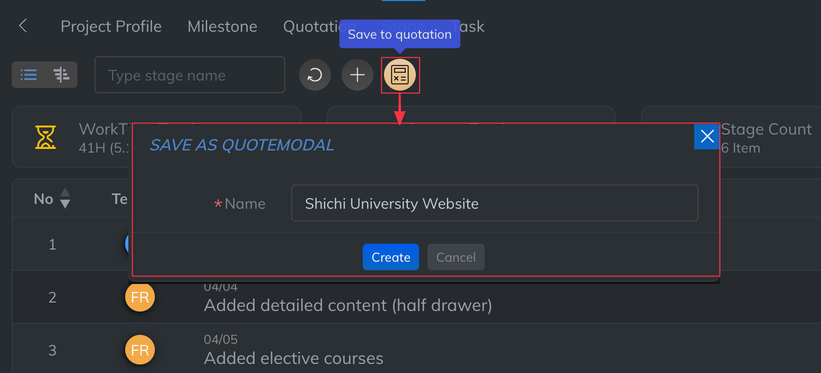
Task: Sort No column descending with down arrow
Action: pyautogui.click(x=65, y=204)
